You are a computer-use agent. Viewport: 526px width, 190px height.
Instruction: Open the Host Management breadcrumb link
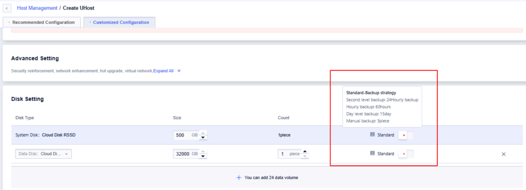(x=37, y=8)
